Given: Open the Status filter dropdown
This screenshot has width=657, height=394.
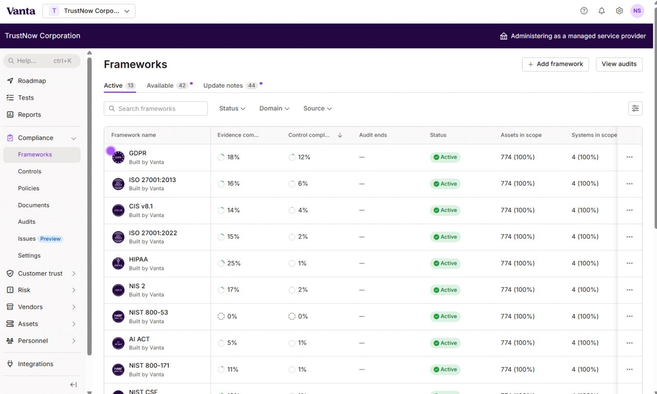Looking at the screenshot, I should point(232,108).
